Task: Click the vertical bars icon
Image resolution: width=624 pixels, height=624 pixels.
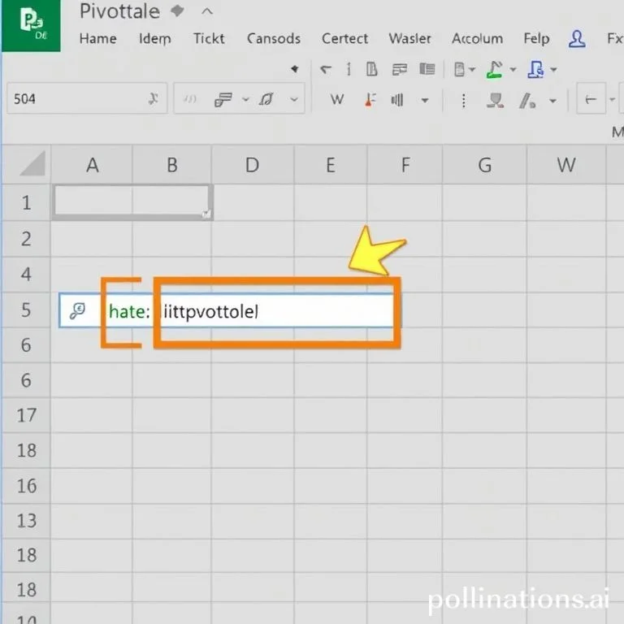Action: [397, 99]
